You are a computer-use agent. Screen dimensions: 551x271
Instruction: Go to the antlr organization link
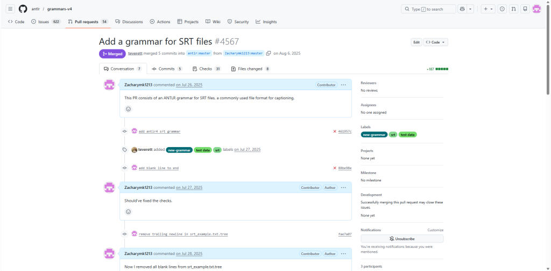click(x=36, y=9)
